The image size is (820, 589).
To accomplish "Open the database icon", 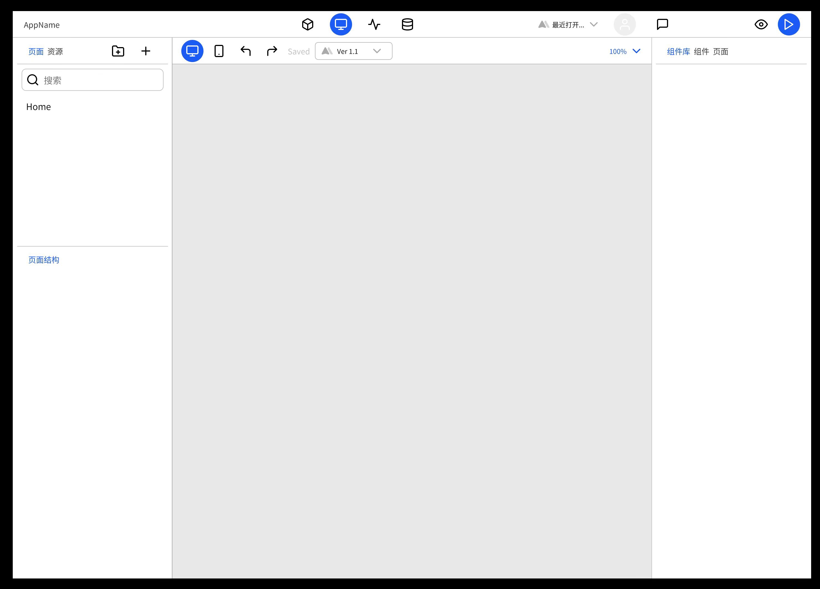I will [x=408, y=25].
